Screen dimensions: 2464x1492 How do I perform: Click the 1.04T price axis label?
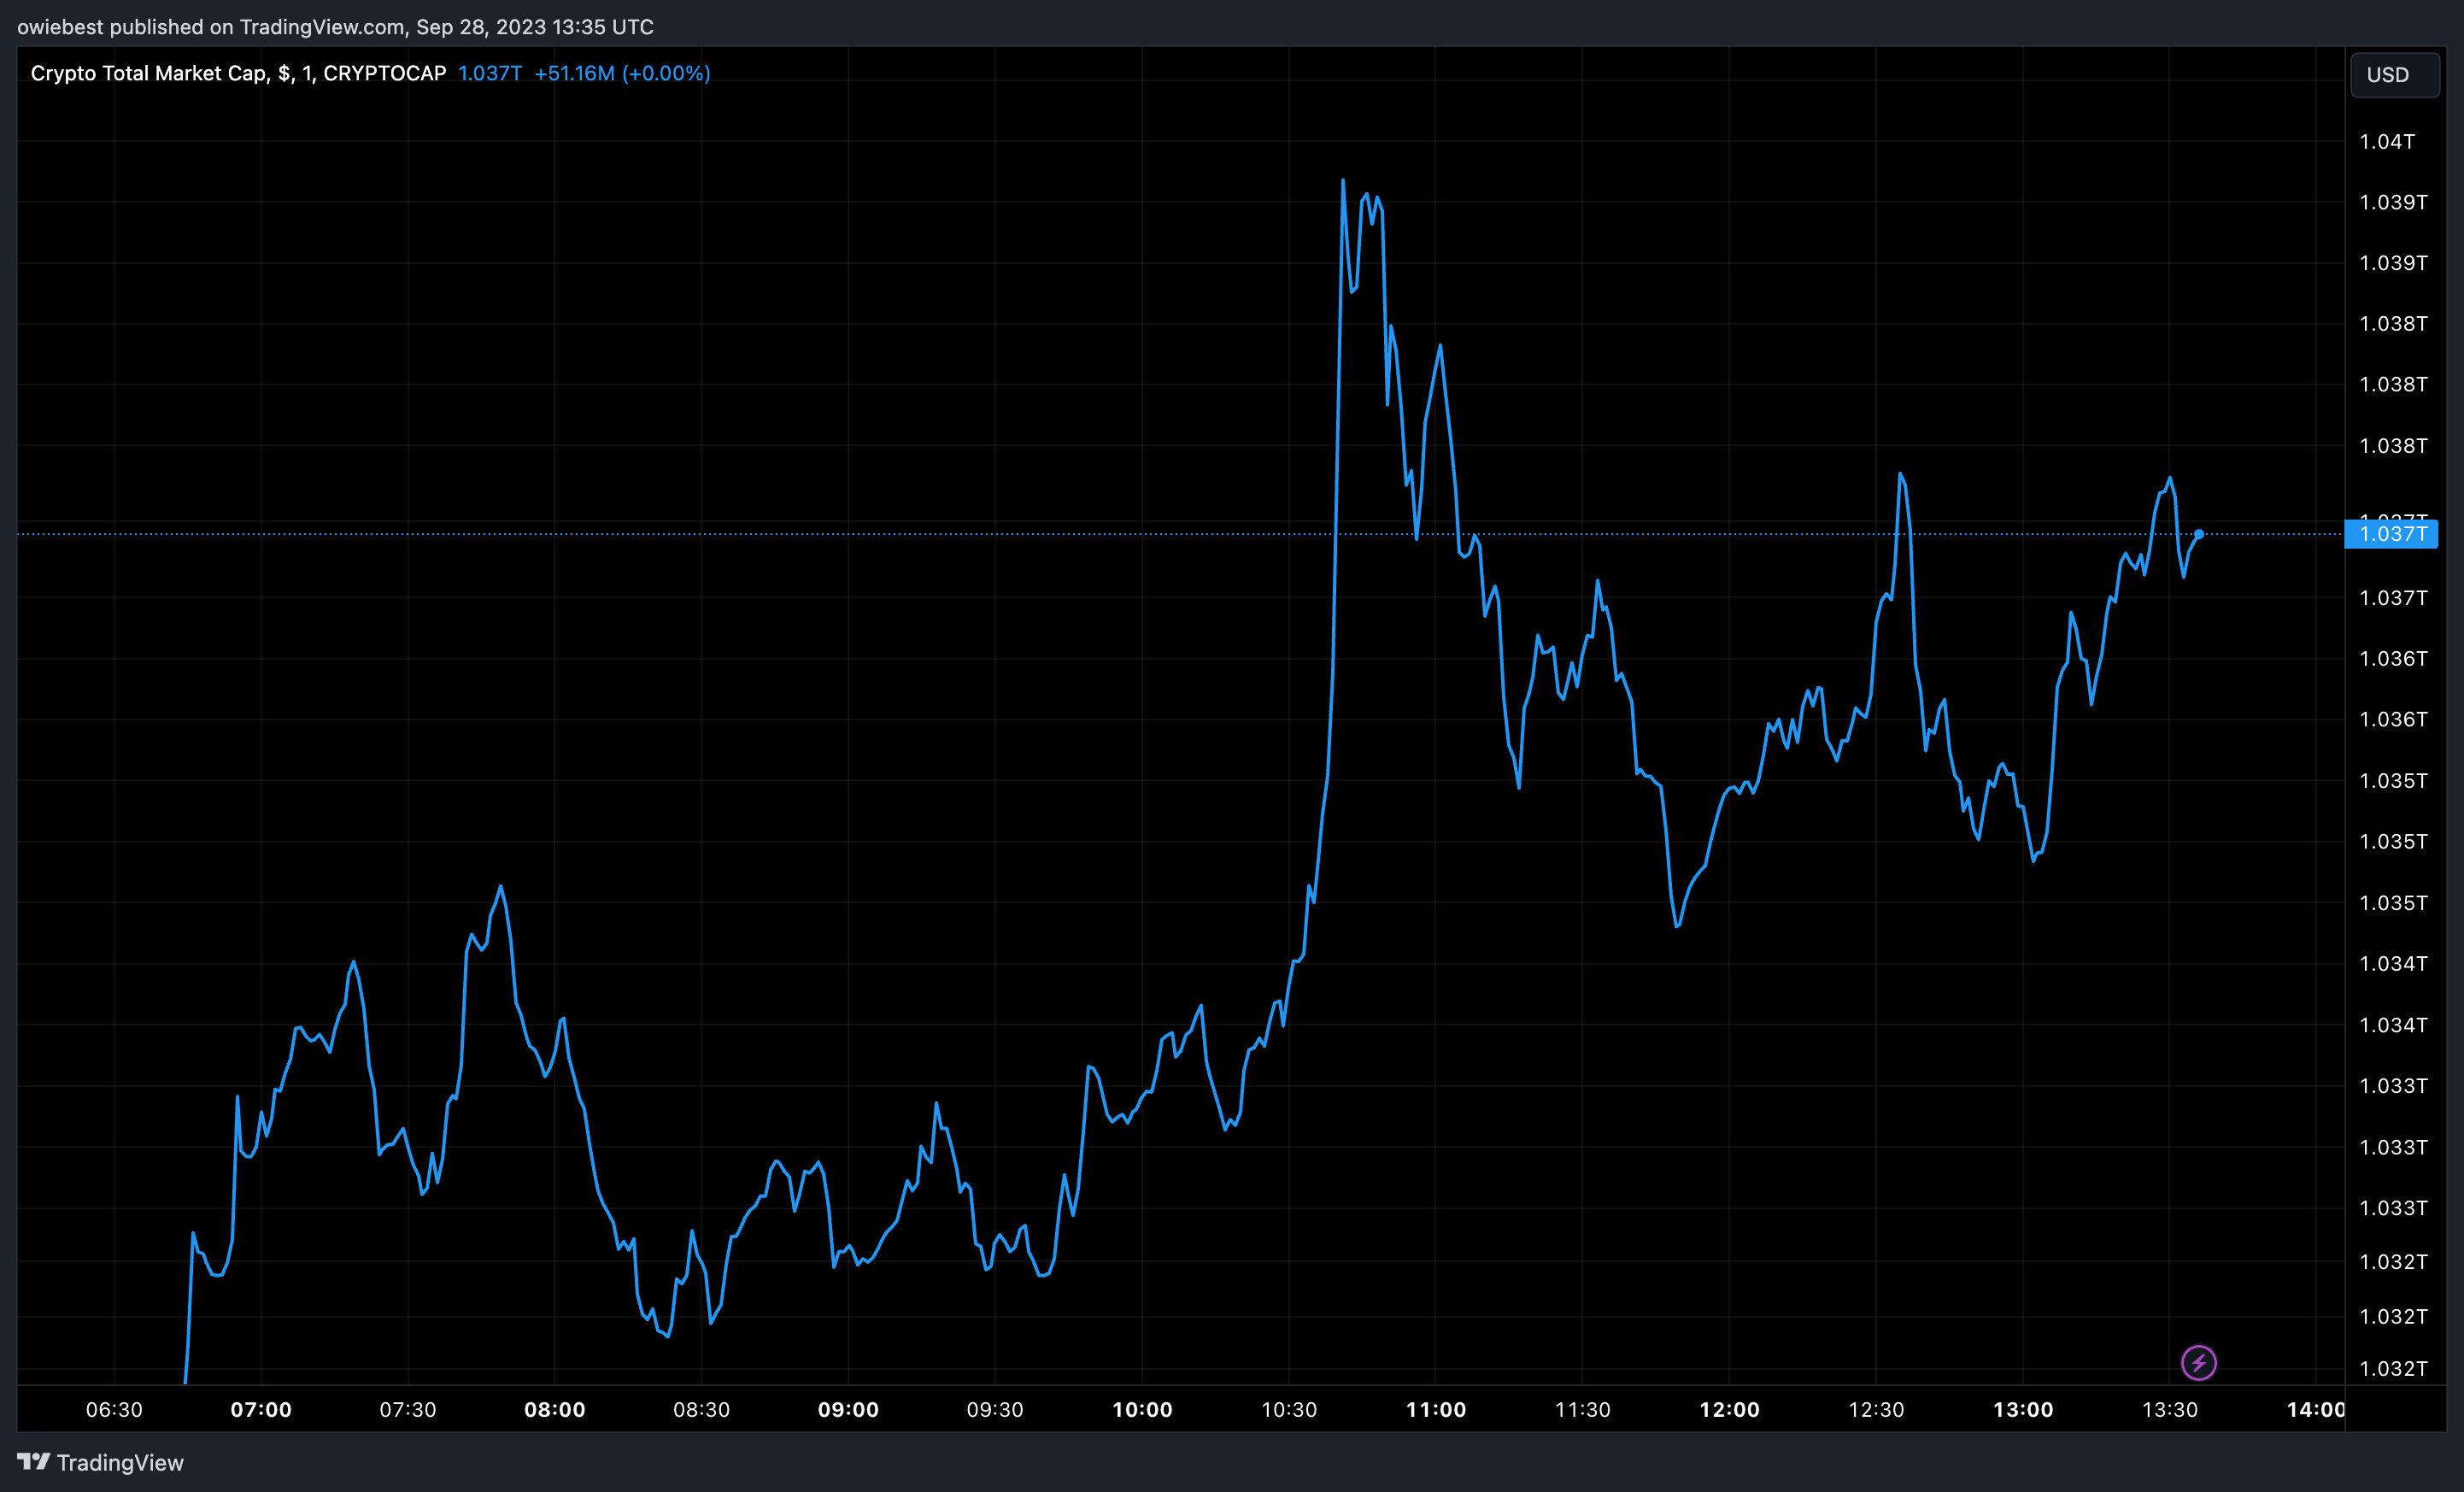(2387, 141)
